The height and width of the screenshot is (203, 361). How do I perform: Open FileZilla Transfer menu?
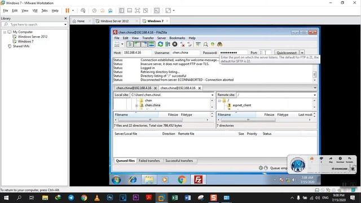[148, 38]
